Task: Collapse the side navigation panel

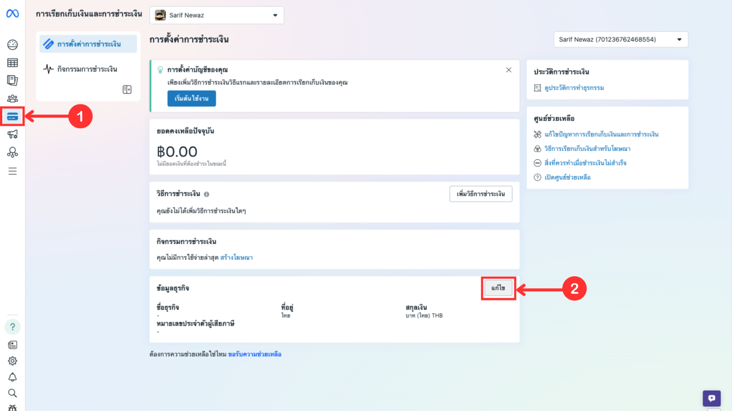Action: pos(127,90)
